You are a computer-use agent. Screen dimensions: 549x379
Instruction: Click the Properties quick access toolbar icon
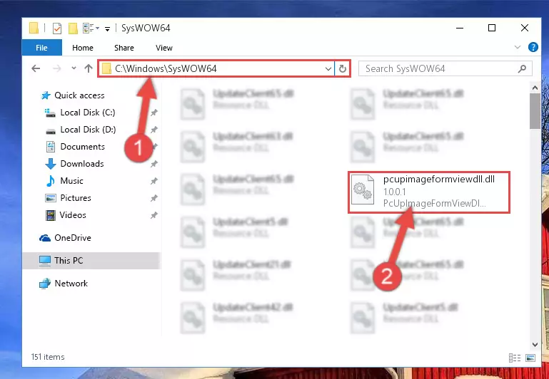[57, 28]
